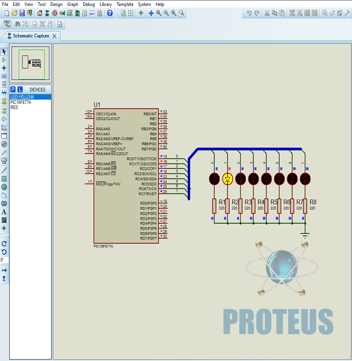Click the P pick devices button

pos(13,89)
